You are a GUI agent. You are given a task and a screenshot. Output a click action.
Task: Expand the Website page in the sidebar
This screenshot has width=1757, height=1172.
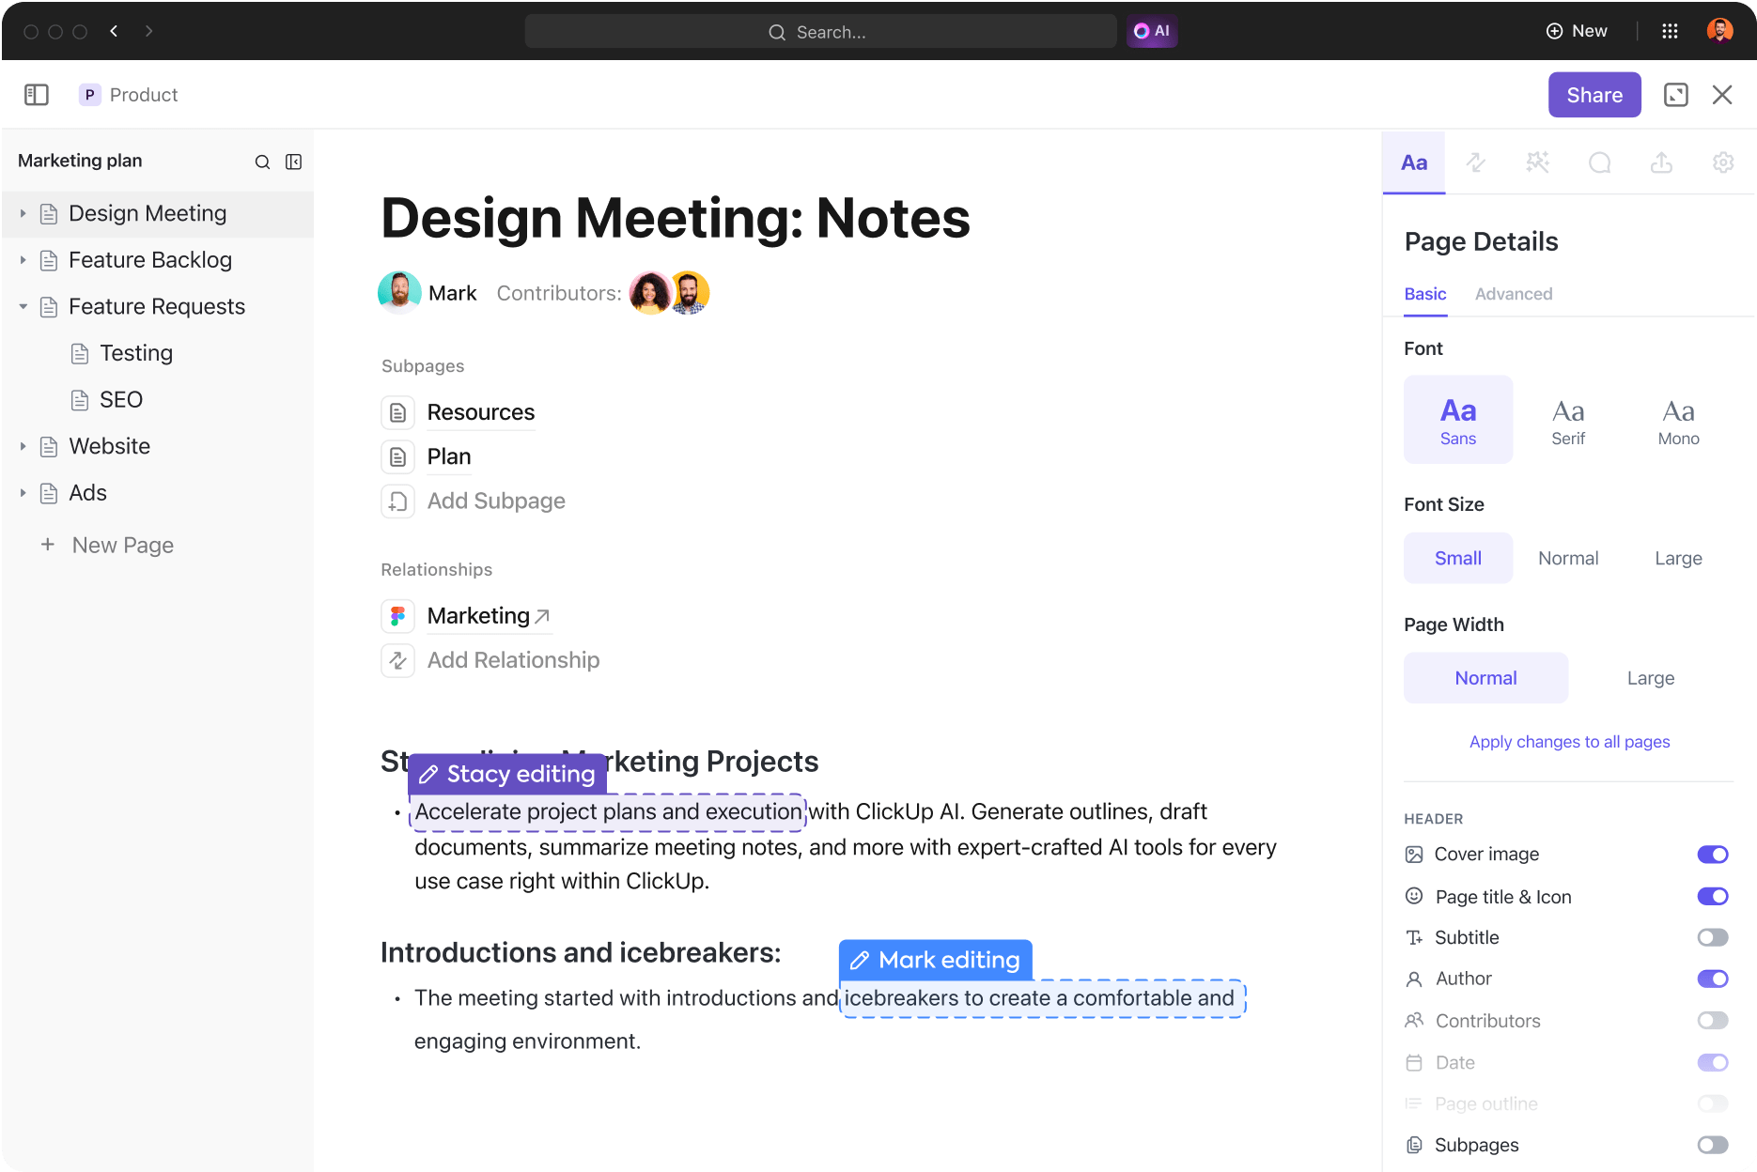click(23, 446)
